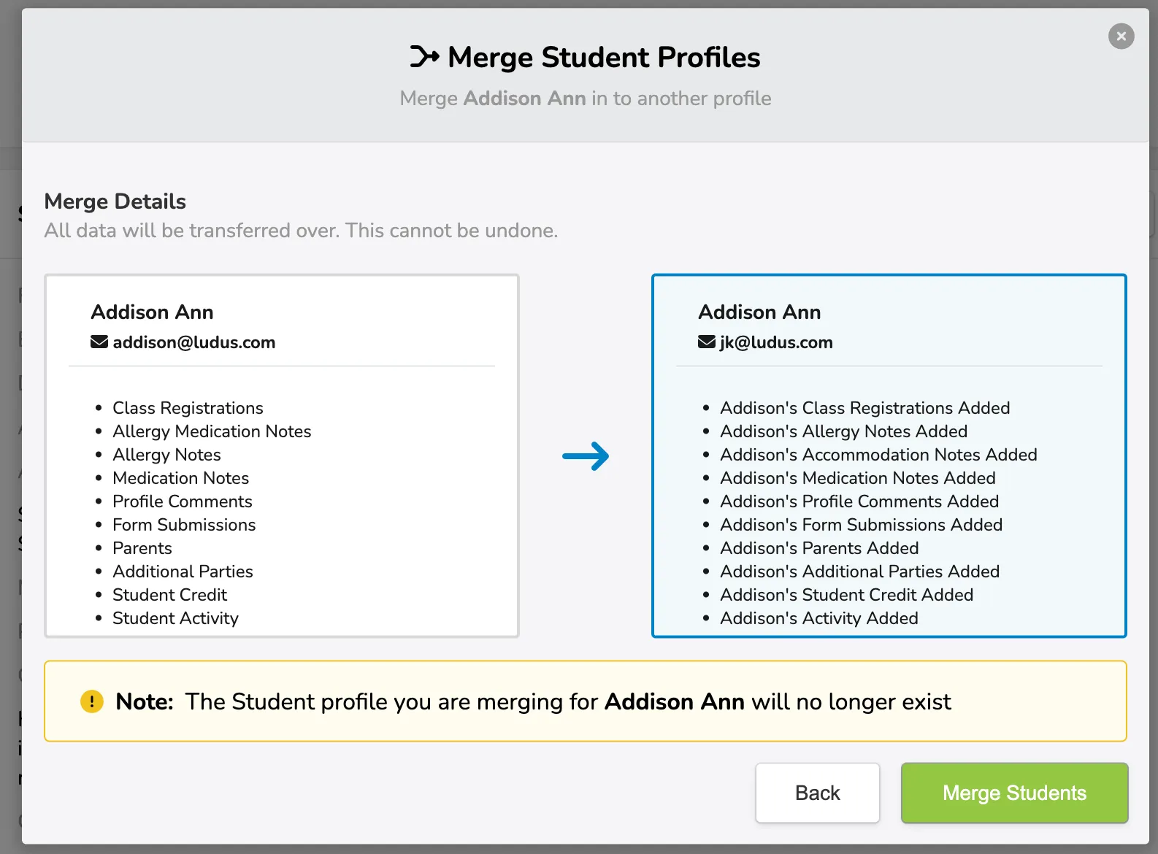This screenshot has width=1158, height=854.
Task: Click the 'Merge Details' heading
Action: [x=115, y=201]
